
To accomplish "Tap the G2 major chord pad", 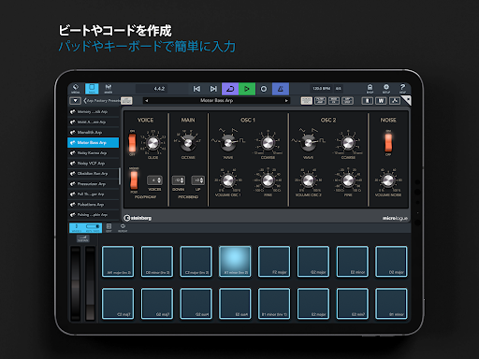I will [313, 261].
